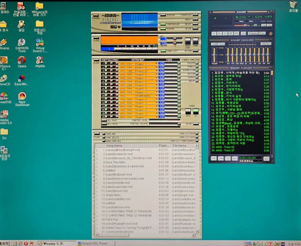Click the Sound Canvas RESET button
The image size is (301, 246).
tap(195, 24)
